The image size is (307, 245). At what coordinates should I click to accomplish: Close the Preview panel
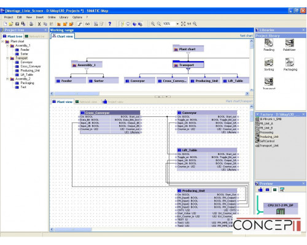coord(303,184)
